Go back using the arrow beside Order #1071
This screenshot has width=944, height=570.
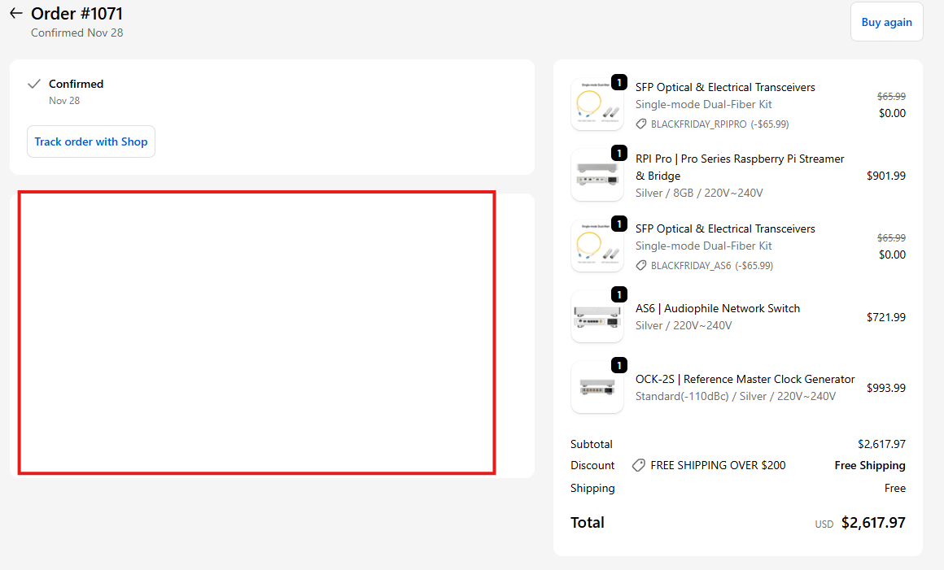[x=16, y=13]
